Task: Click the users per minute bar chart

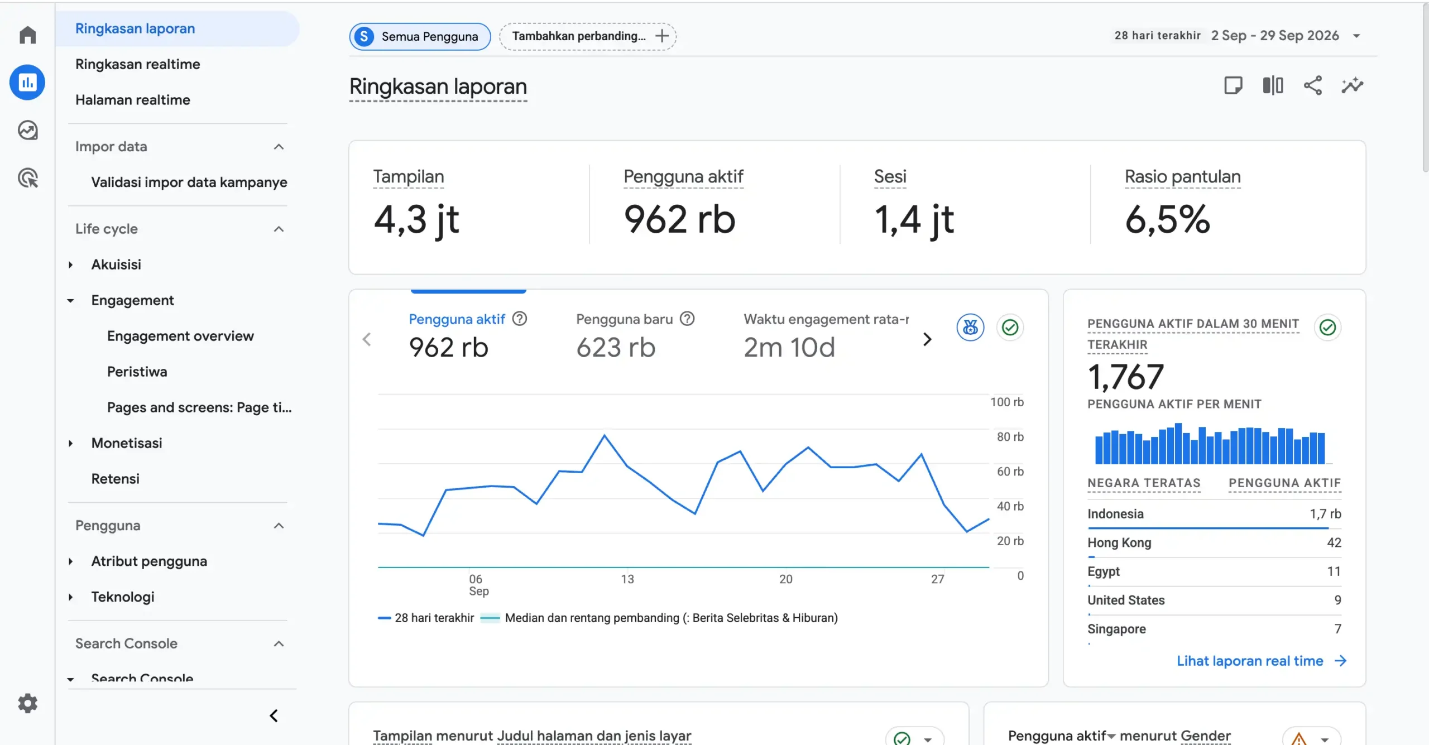Action: click(1210, 444)
